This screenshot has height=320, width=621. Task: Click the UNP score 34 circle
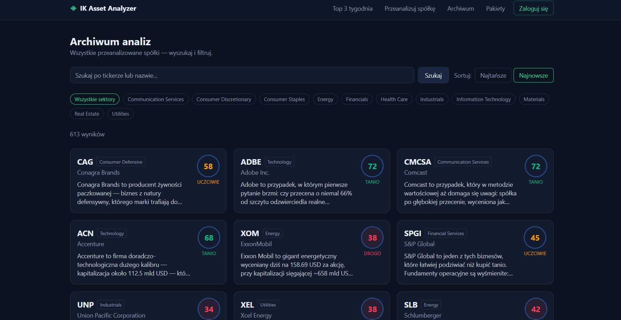[x=209, y=309]
